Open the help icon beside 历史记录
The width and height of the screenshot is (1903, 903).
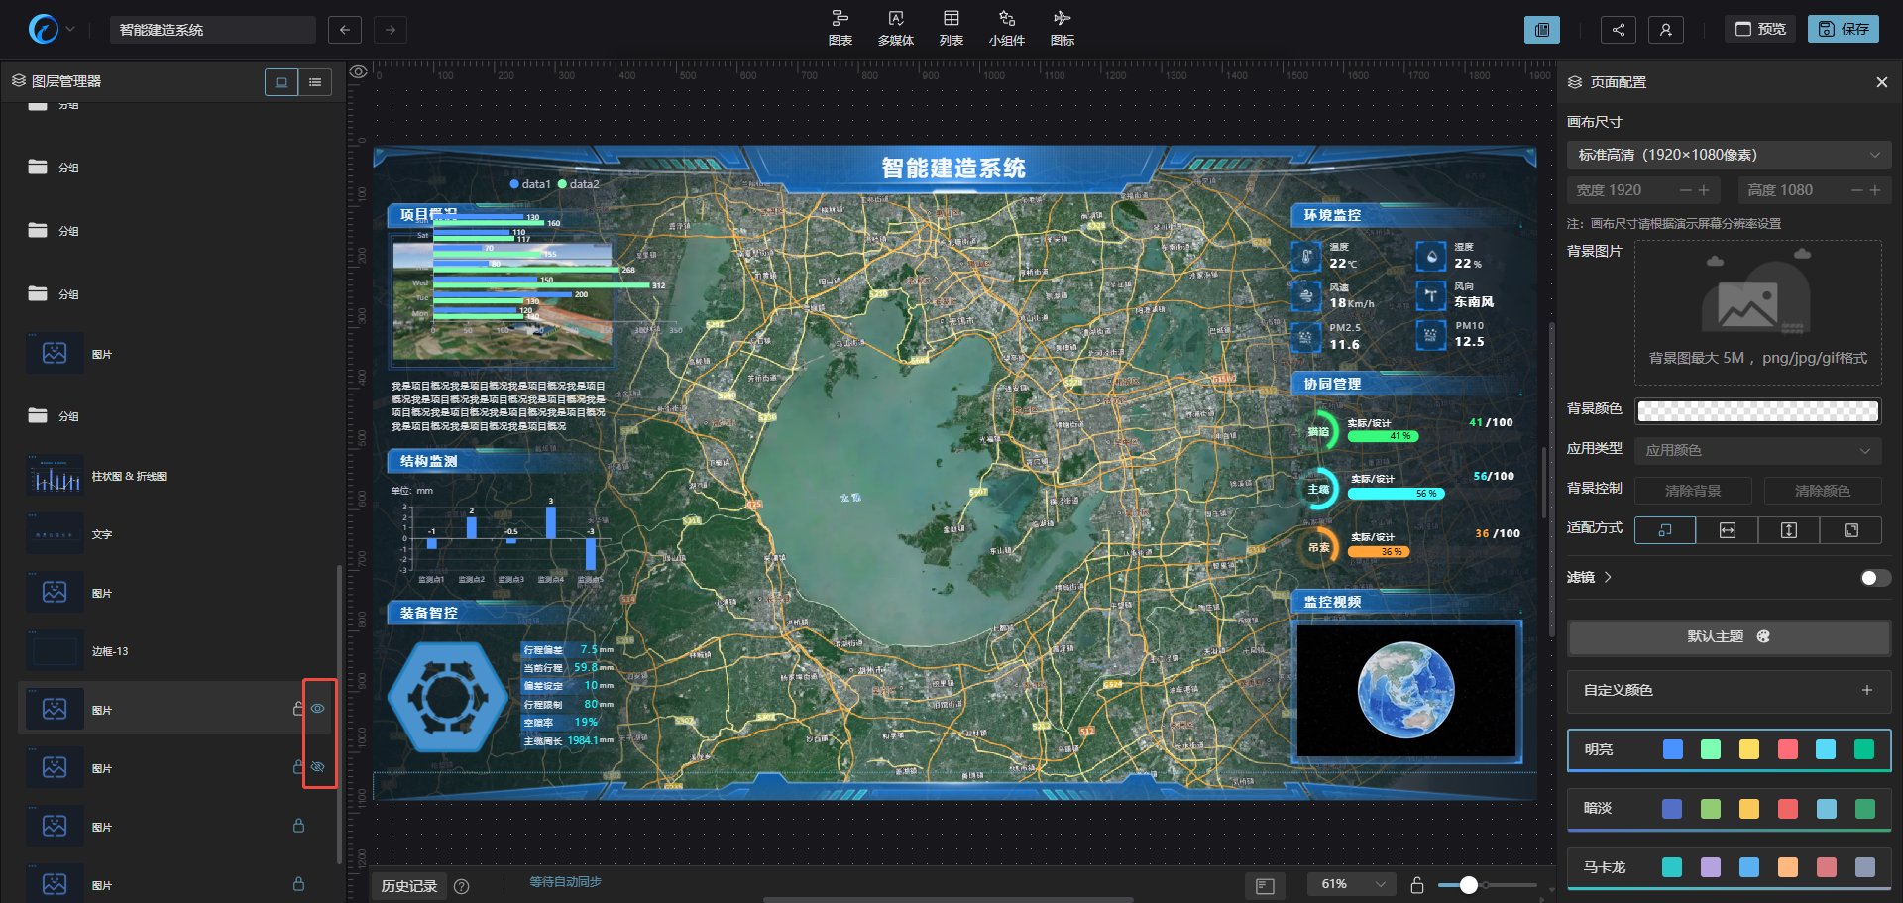461,886
